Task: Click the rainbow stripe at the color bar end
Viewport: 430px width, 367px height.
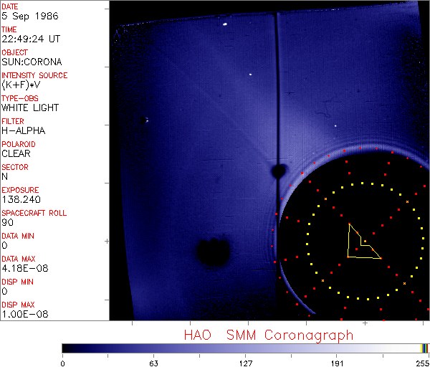Action: (x=425, y=348)
